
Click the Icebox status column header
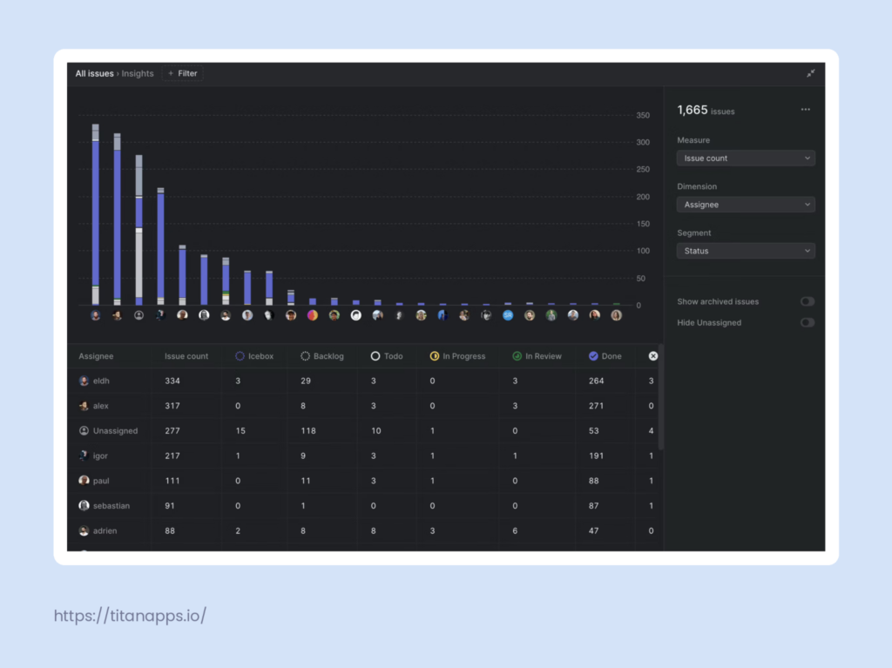(254, 356)
